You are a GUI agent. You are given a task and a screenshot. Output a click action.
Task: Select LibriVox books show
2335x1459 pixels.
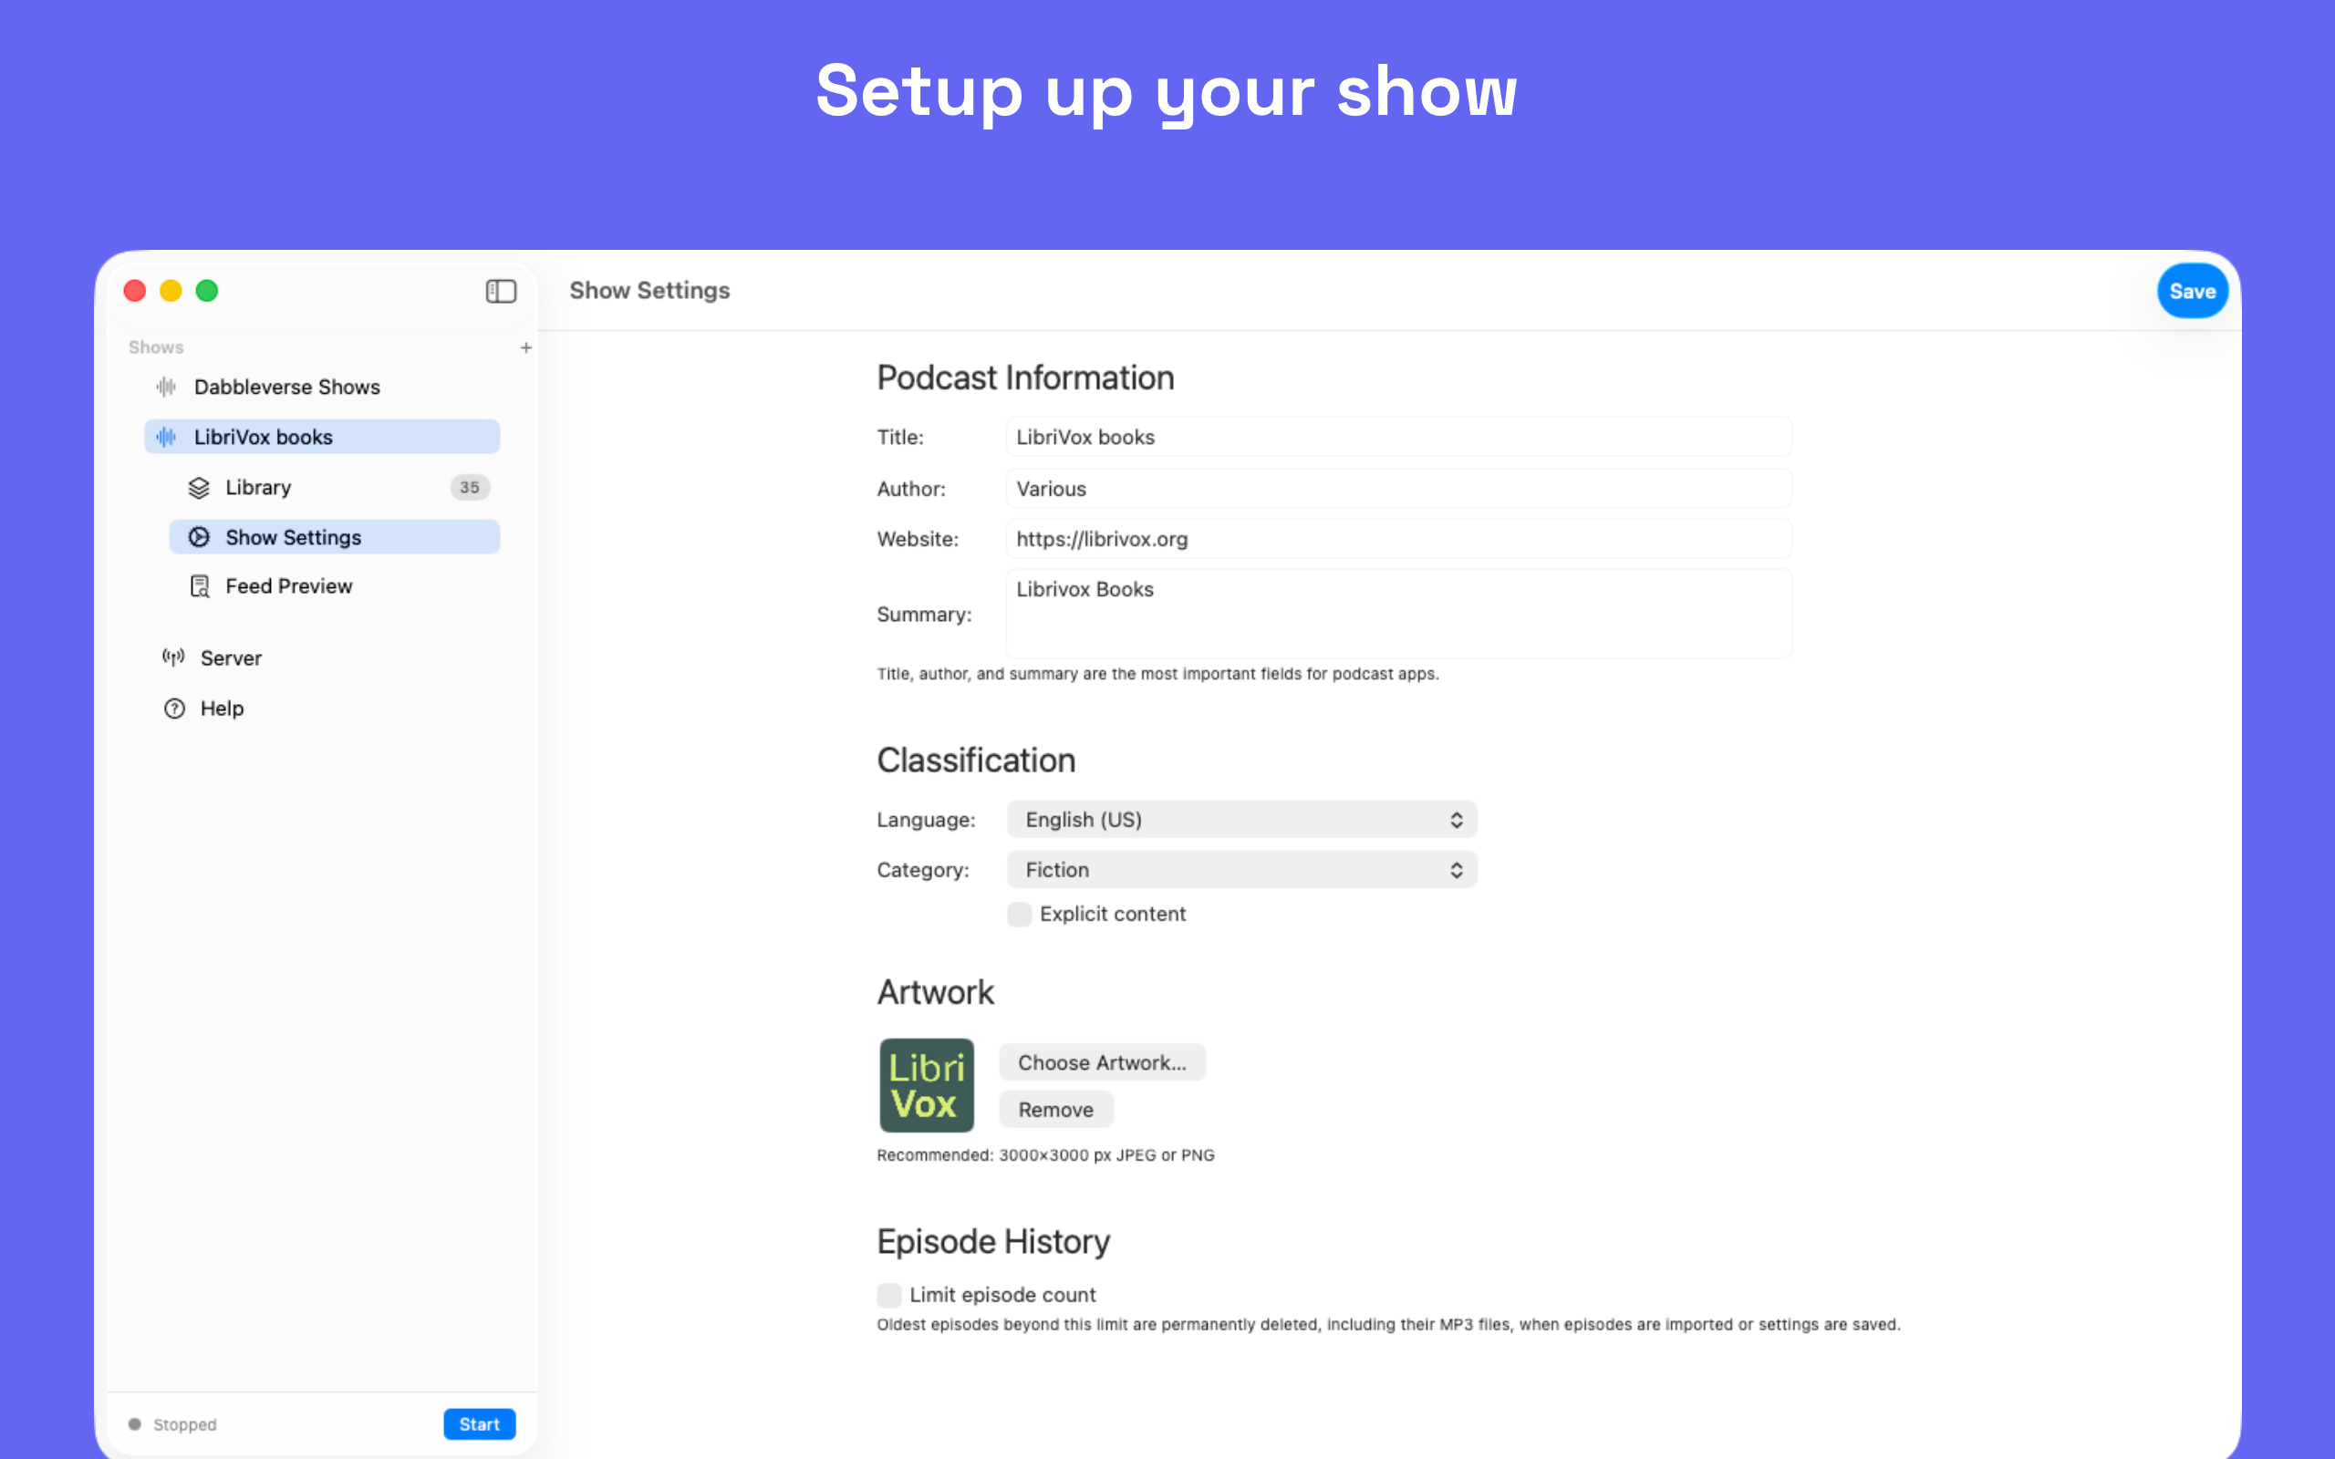tap(322, 437)
